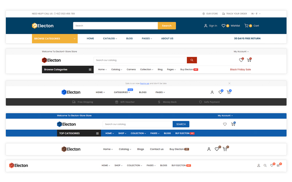292x182 pixels.
Task: Click the location pin icon for Our Store
Action: click(x=204, y=14)
